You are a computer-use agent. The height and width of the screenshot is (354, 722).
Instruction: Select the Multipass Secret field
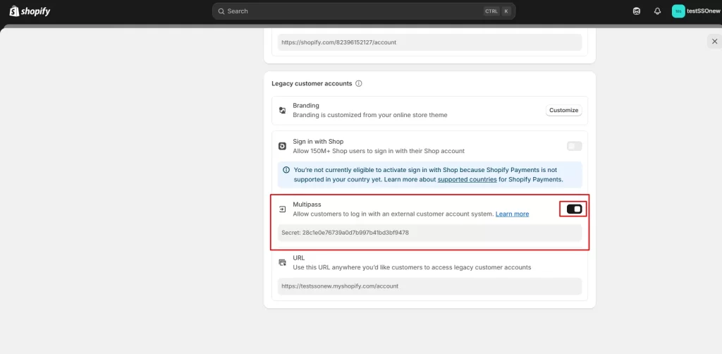(x=429, y=233)
